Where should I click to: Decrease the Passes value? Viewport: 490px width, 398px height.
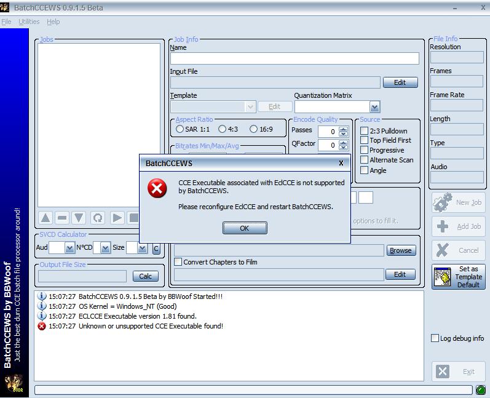pos(343,135)
